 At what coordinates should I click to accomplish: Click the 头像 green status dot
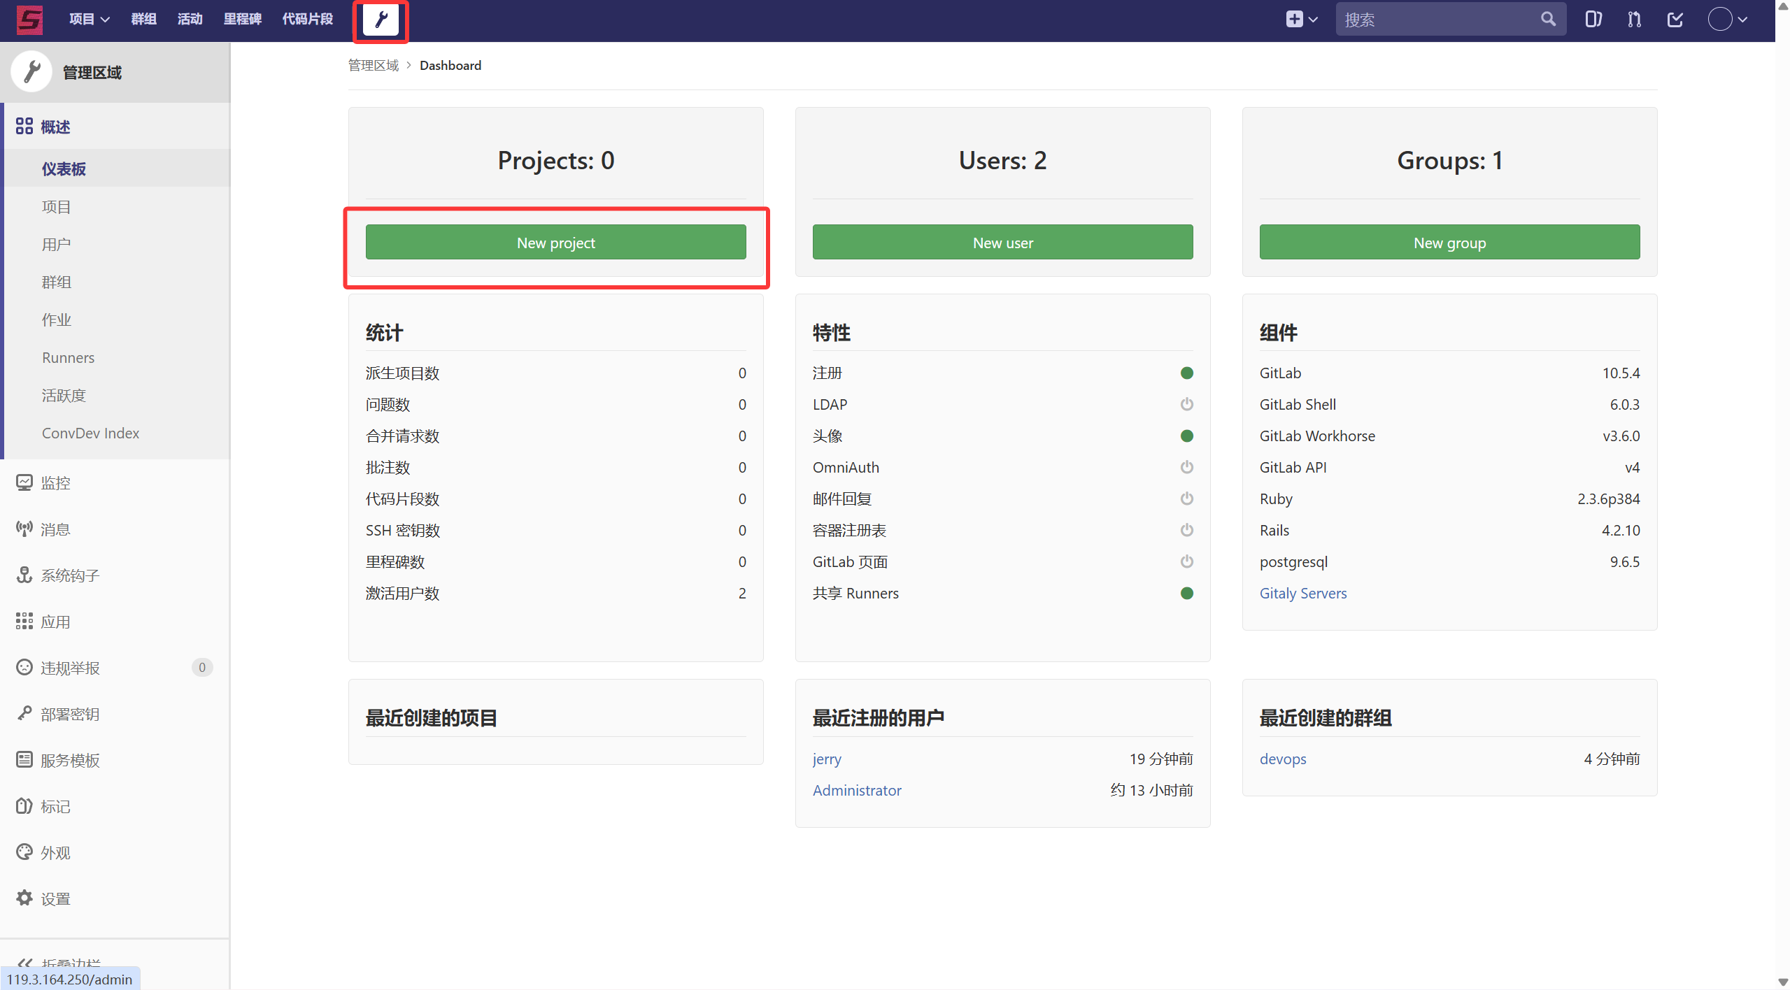pyautogui.click(x=1186, y=436)
